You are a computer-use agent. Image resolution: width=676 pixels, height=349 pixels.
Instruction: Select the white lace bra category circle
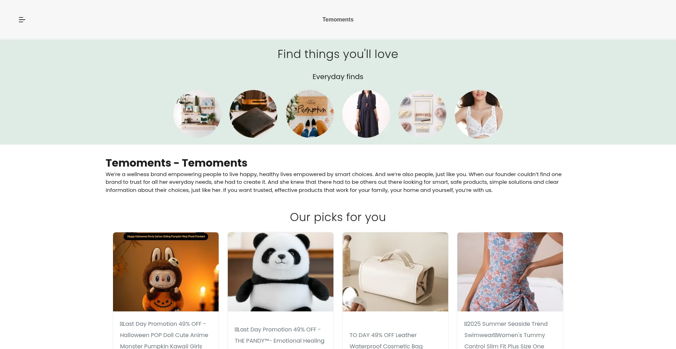point(479,114)
